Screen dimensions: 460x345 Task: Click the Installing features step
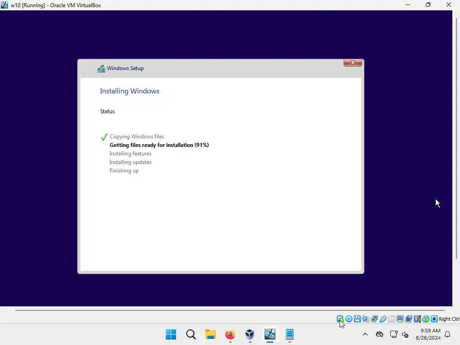(x=131, y=154)
